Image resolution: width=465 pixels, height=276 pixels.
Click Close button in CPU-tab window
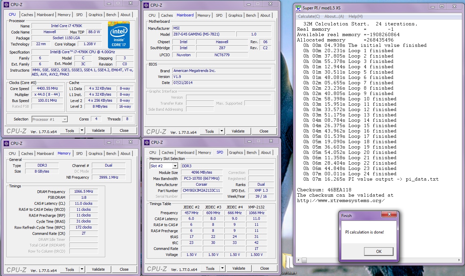124,131
